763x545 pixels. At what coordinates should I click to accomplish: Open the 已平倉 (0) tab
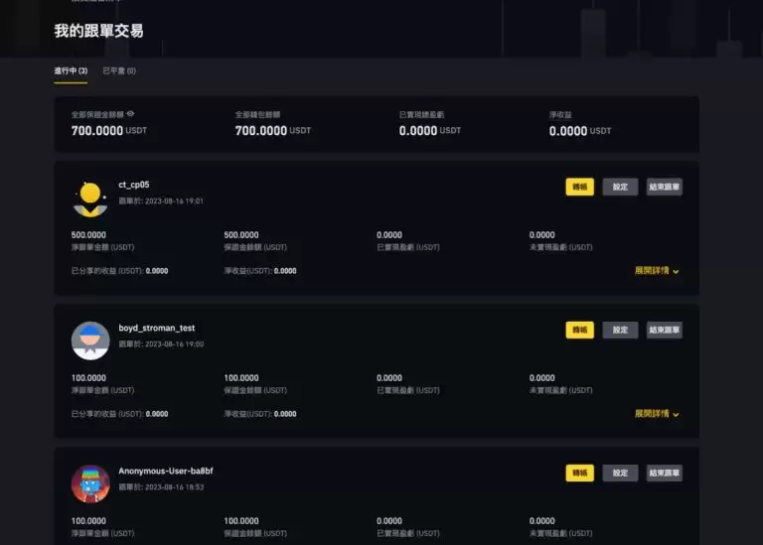click(119, 70)
